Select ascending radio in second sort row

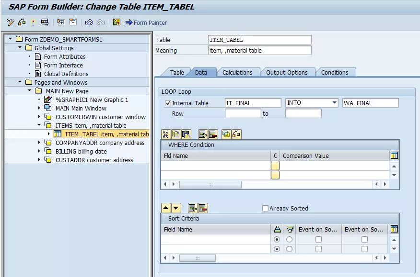point(277,249)
